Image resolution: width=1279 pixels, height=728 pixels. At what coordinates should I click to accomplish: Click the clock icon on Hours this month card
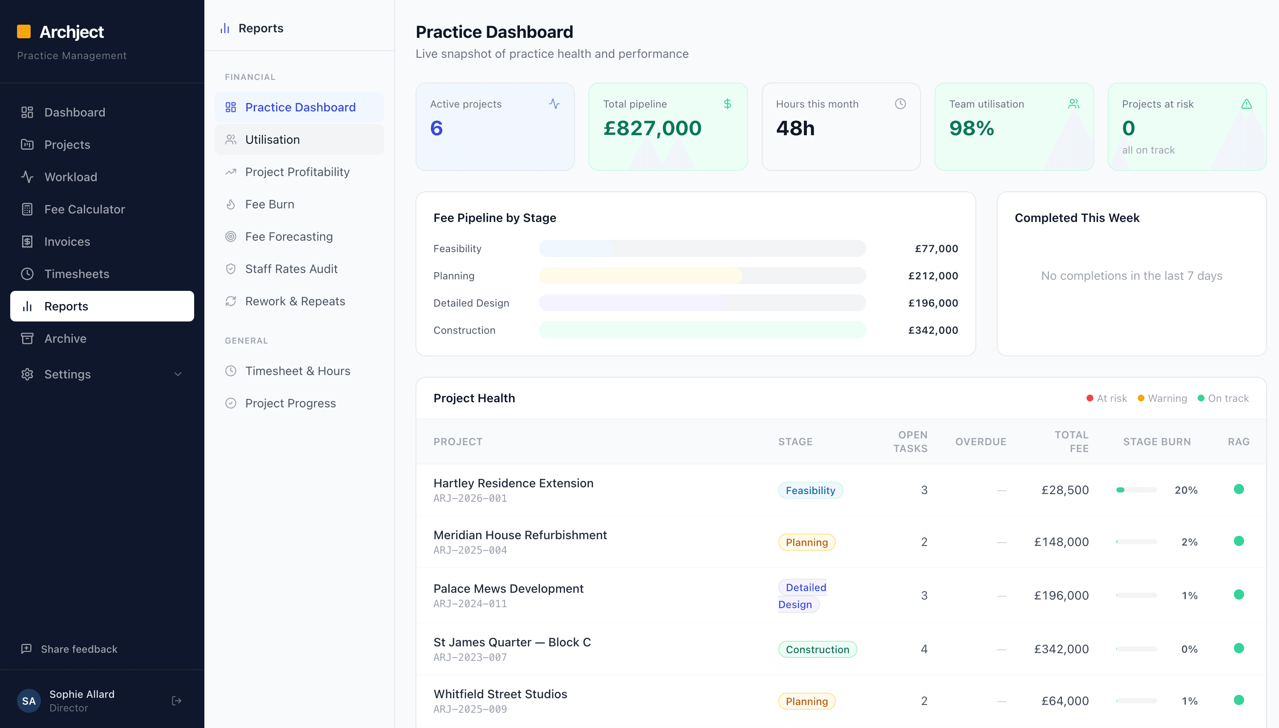tap(900, 103)
